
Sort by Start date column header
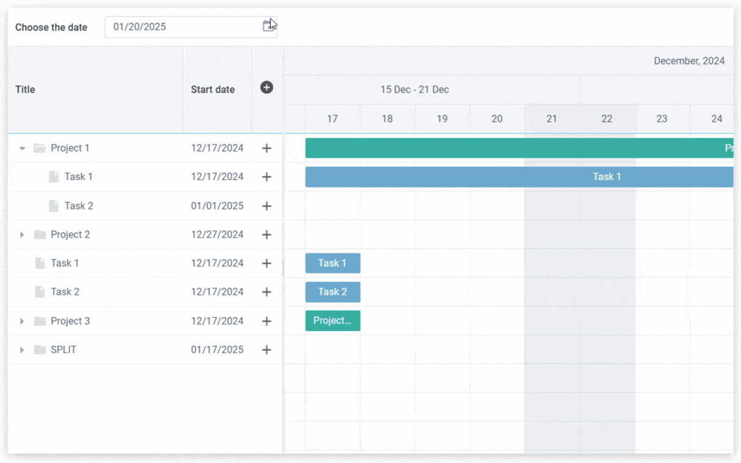click(212, 90)
